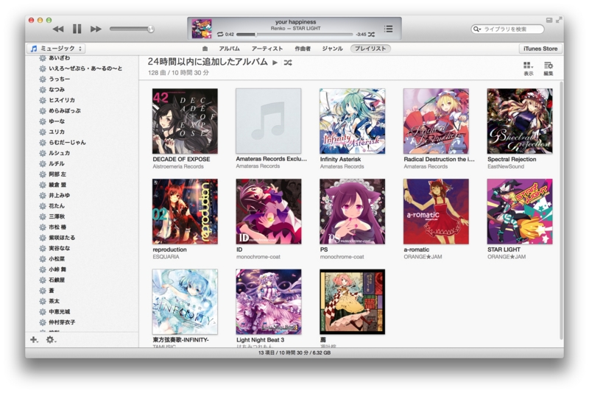Open the Light Night Beat 3 album cover
Screen dimensions: 589x393
pyautogui.click(x=268, y=302)
